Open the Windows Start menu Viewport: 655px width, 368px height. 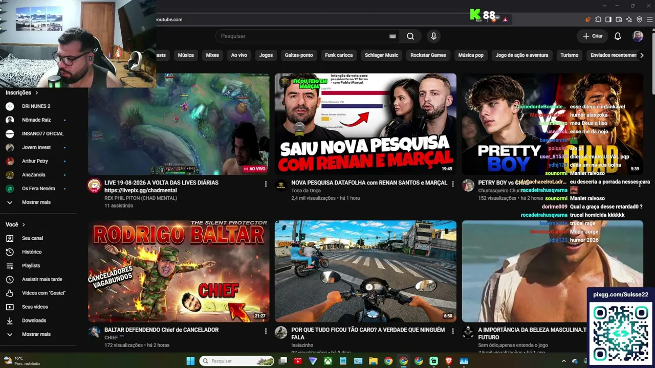point(190,361)
